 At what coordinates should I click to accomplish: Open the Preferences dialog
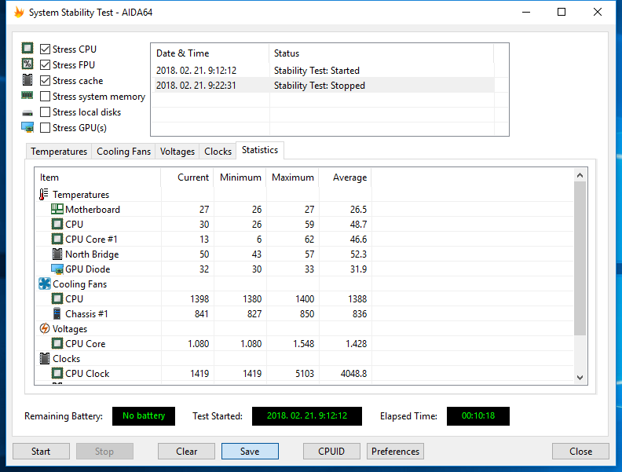pos(395,452)
